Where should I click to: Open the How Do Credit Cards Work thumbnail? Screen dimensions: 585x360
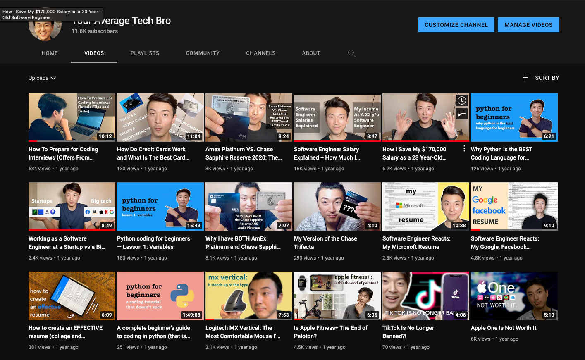coord(160,117)
